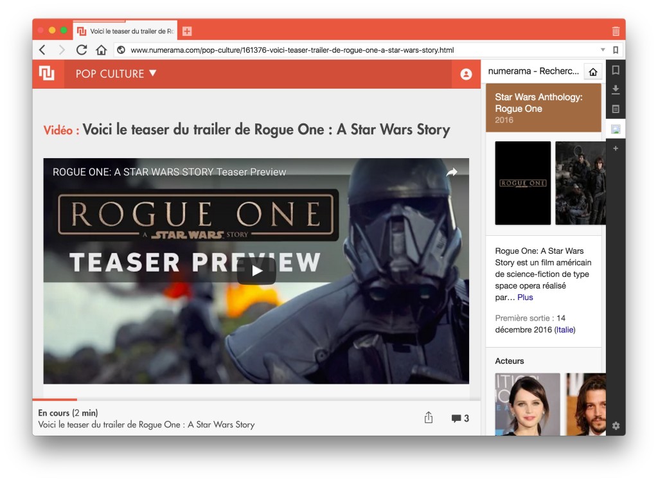Click the 'numerama - Recherc...' panel title

tap(533, 71)
